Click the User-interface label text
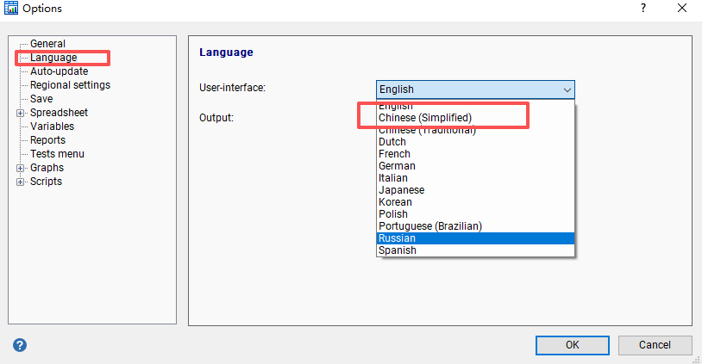The height and width of the screenshot is (364, 702). pos(232,88)
